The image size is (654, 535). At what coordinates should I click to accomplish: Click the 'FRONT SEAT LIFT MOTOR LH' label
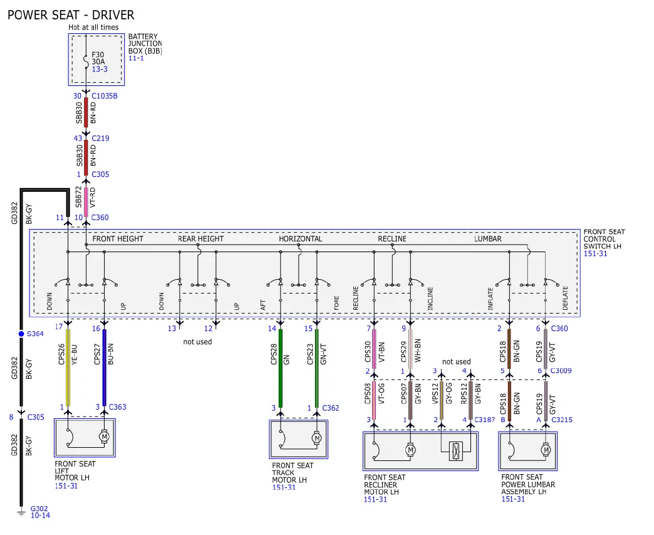75,470
